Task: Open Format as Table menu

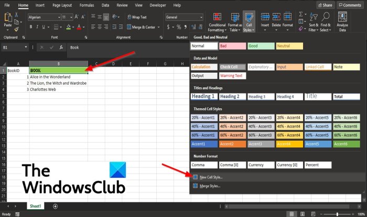Action: pos(235,22)
